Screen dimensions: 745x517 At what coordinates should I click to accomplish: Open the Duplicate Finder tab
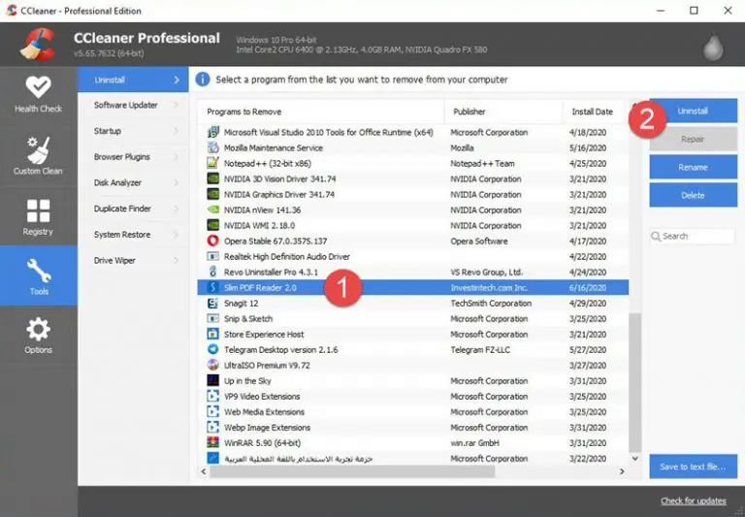pos(133,209)
